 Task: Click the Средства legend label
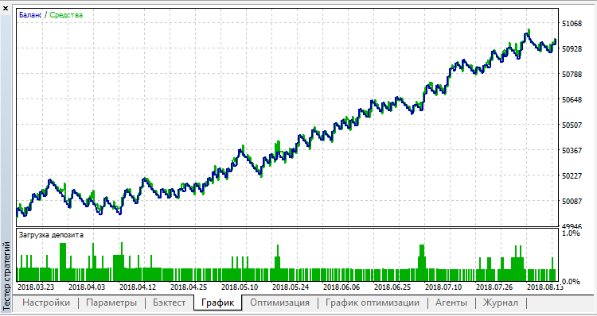(x=66, y=15)
